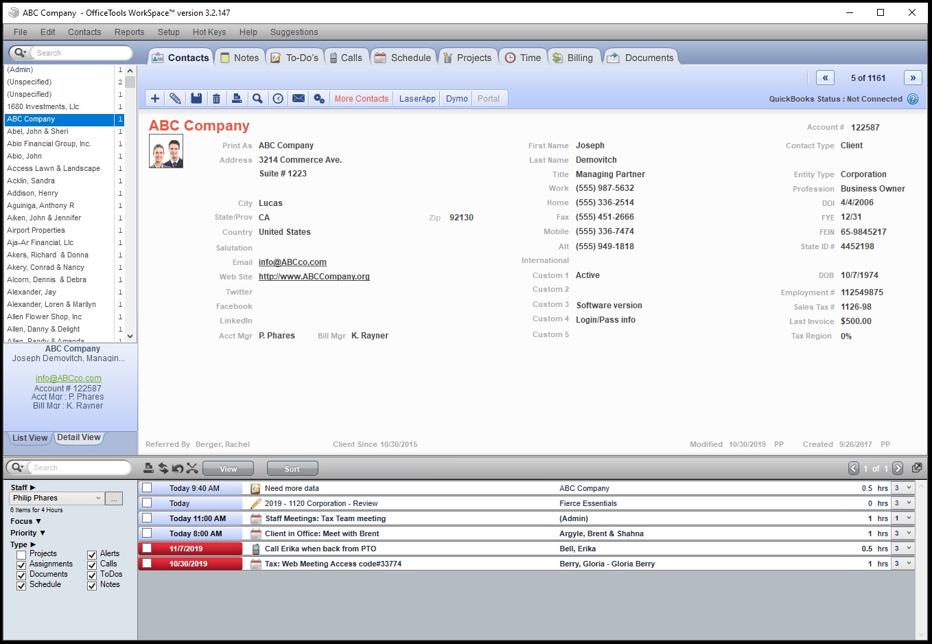
Task: Send an email using the envelope icon
Action: (x=299, y=99)
